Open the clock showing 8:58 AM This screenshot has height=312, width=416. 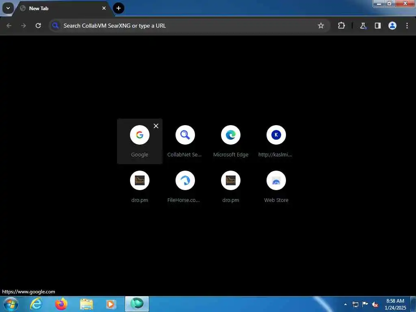(x=395, y=304)
